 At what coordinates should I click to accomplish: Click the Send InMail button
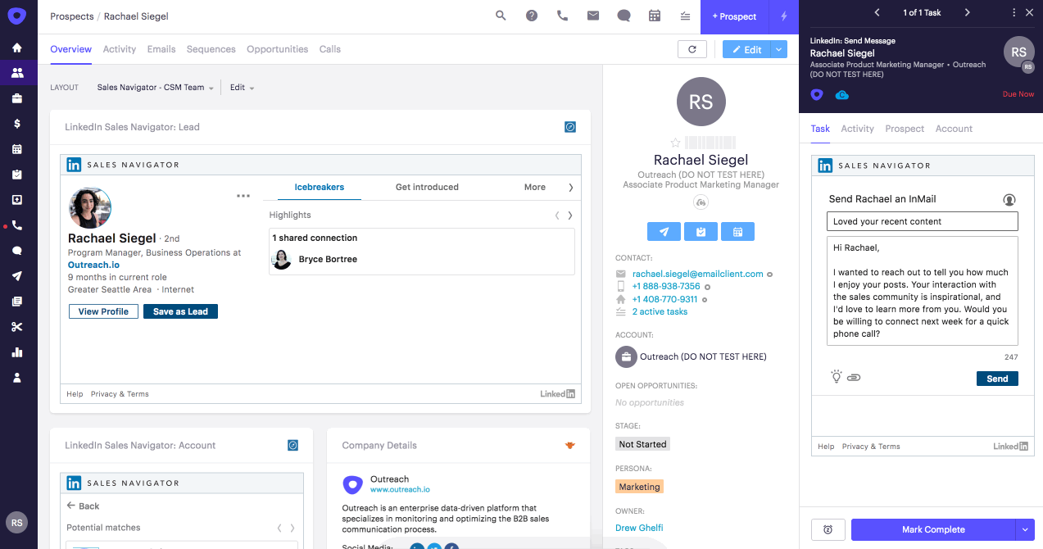click(x=997, y=379)
